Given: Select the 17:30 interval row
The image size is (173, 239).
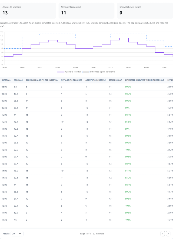Looking at the screenshot, I should point(86,220).
